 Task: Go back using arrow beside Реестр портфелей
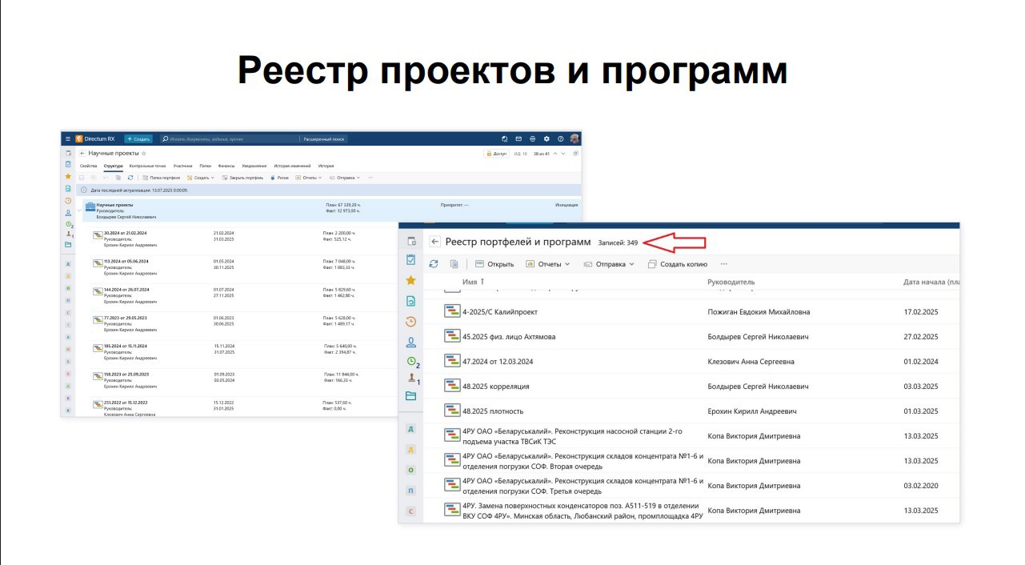pyautogui.click(x=435, y=242)
